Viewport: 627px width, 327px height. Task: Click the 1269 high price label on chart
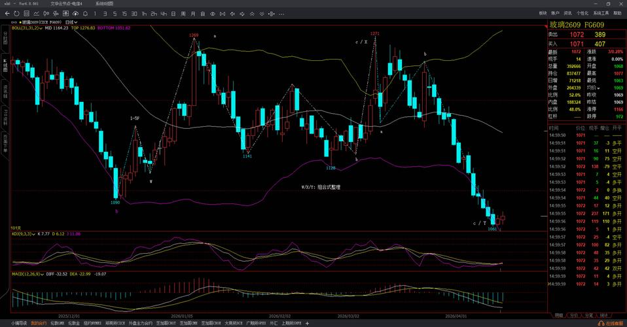pos(194,35)
